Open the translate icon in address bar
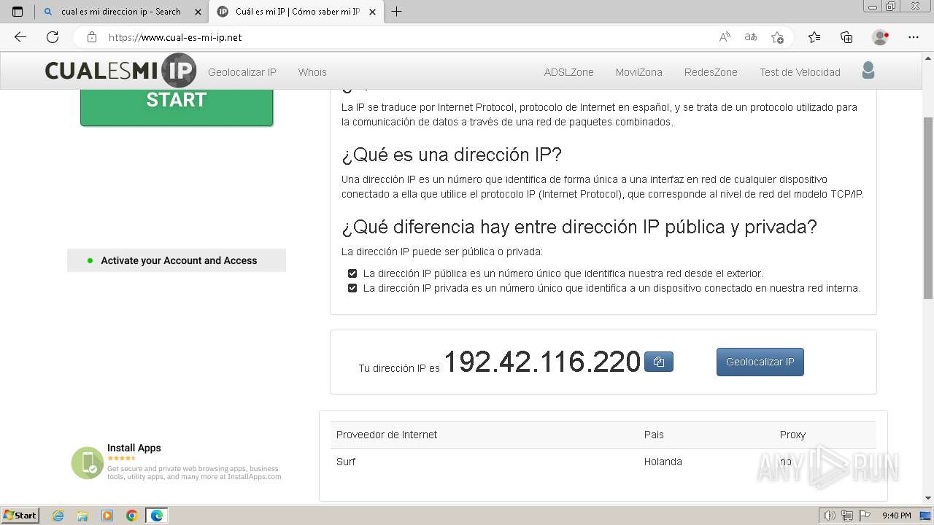The height and width of the screenshot is (525, 934). pos(750,37)
